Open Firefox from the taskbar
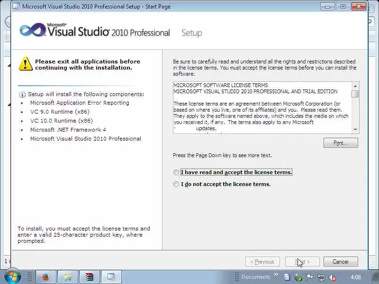379x284 pixels. point(46,277)
